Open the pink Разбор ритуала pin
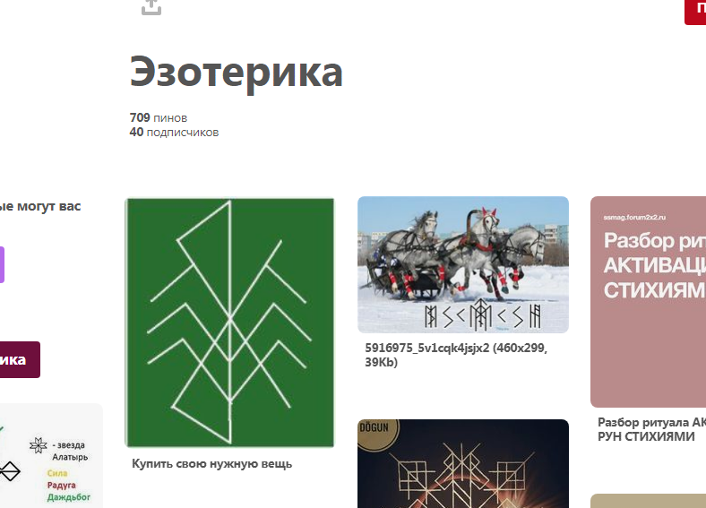Image resolution: width=706 pixels, height=508 pixels. [648, 302]
